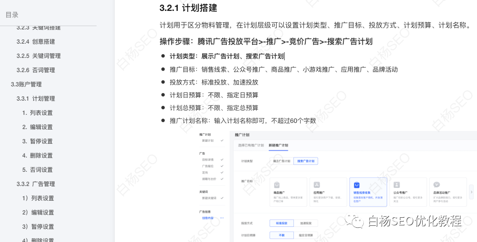This screenshot has width=477, height=242.
Task: Jump to 3.2.6 否词管理 in outline
Action: 36,70
